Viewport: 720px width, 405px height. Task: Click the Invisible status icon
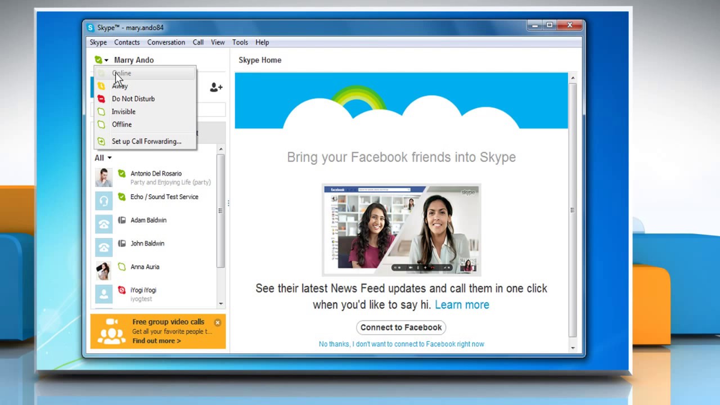tap(101, 111)
